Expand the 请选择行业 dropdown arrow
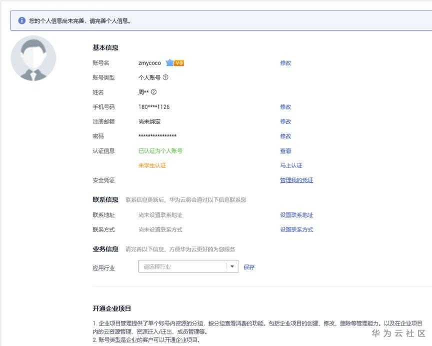 (232, 266)
